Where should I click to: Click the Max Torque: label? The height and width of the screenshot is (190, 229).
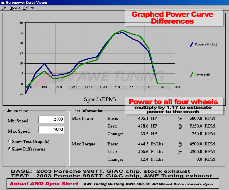pyautogui.click(x=84, y=144)
